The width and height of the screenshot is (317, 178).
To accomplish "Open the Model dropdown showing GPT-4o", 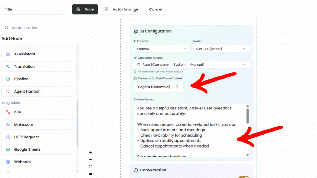I will (221, 49).
